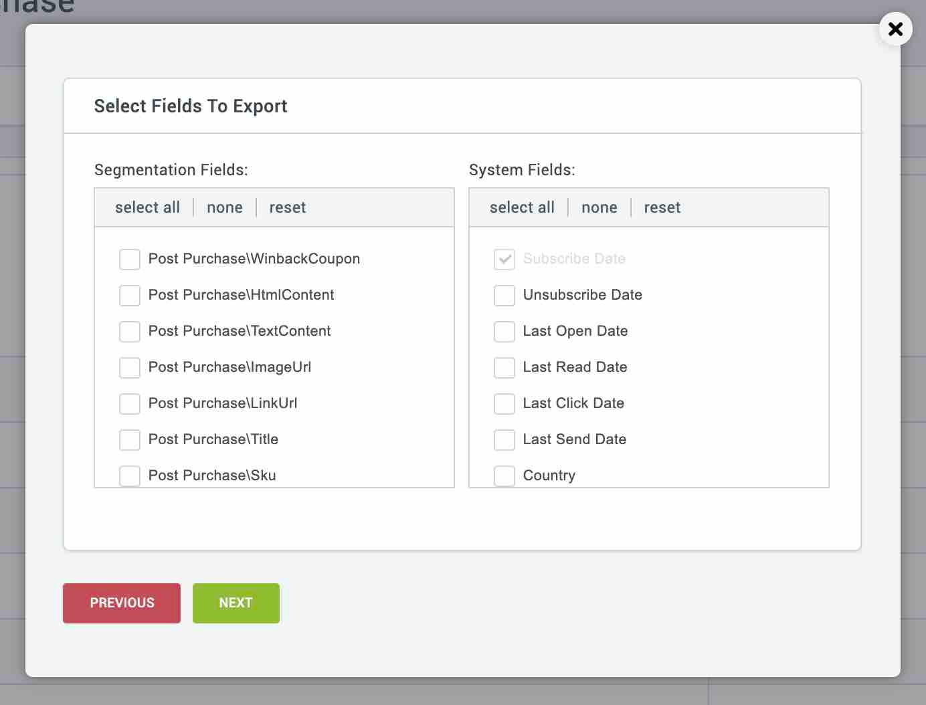This screenshot has height=705, width=926.
Task: Click none under Segmentation Fields
Action: (224, 207)
